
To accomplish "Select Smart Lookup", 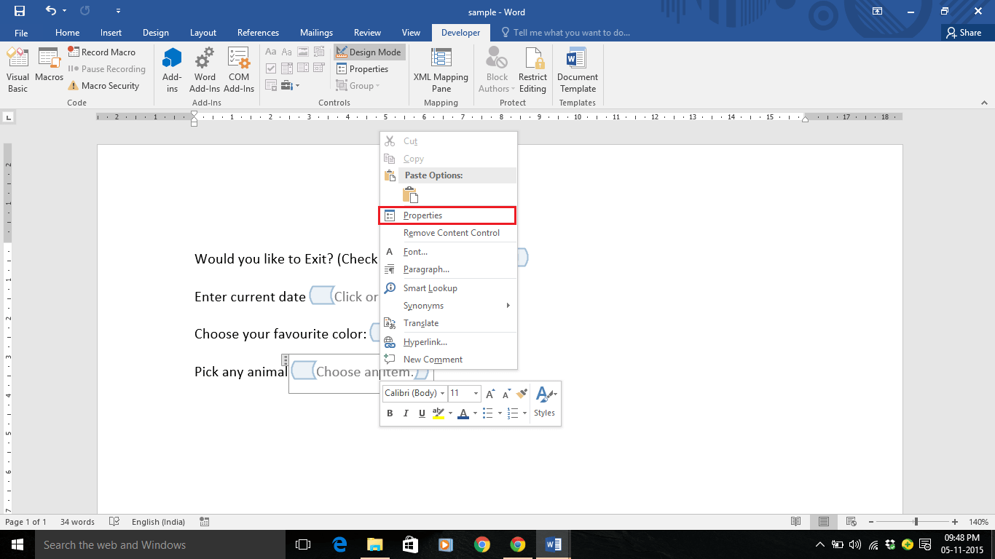I will 448,288.
